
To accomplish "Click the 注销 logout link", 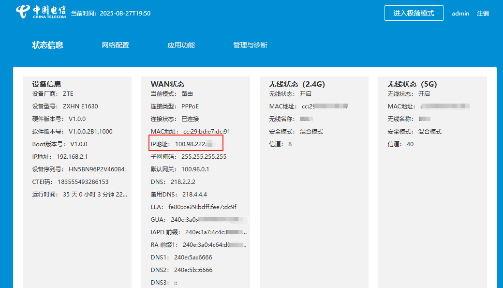I will [484, 14].
